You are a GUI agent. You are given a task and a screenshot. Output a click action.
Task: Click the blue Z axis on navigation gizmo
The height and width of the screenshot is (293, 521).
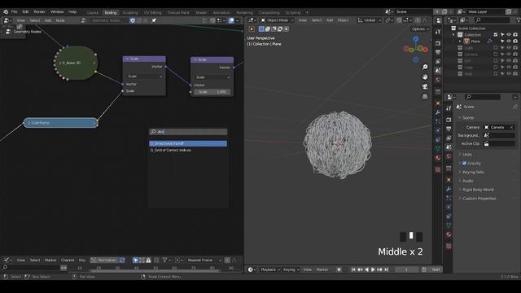point(416,39)
